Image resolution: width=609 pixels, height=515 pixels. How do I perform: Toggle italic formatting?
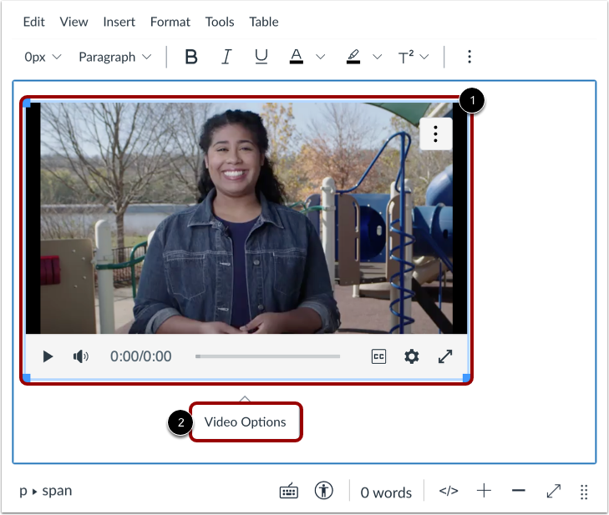coord(226,57)
